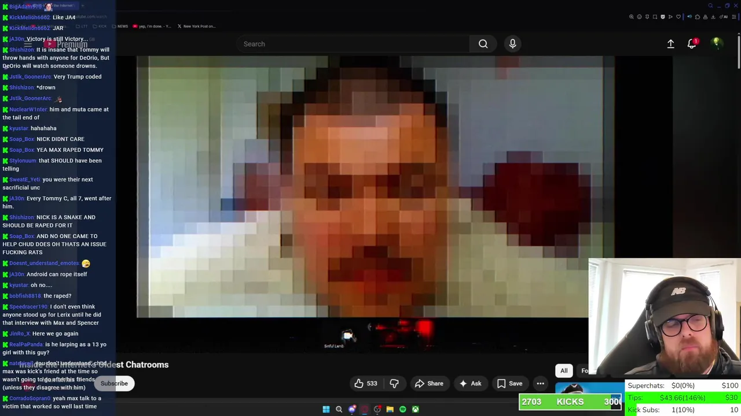Open Discord from the taskbar
Viewport: 741px width, 416px height.
click(351, 409)
